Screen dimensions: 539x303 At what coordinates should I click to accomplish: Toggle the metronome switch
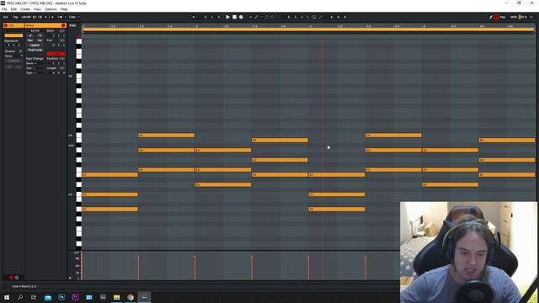(60, 17)
